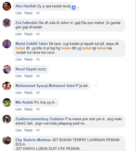Screen dimensions: 136x151
Task: Open the 1d timestamp on Abu Hanifah's comment
Action: (x=38, y=13)
